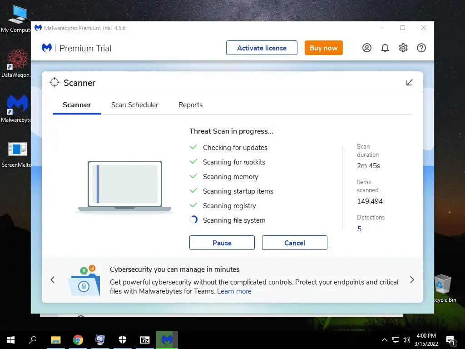Click the Malwarebytes for Teams folder graphic
This screenshot has height=349, width=465.
tap(84, 280)
